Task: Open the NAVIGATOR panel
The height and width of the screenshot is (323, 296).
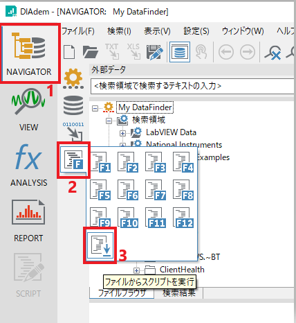Action: pyautogui.click(x=29, y=54)
